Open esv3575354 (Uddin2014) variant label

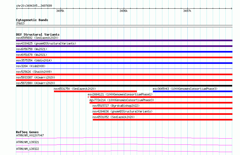pos(34,60)
